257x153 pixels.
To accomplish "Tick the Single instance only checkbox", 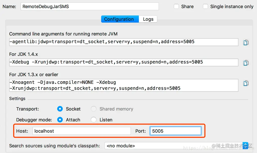I will (205, 7).
